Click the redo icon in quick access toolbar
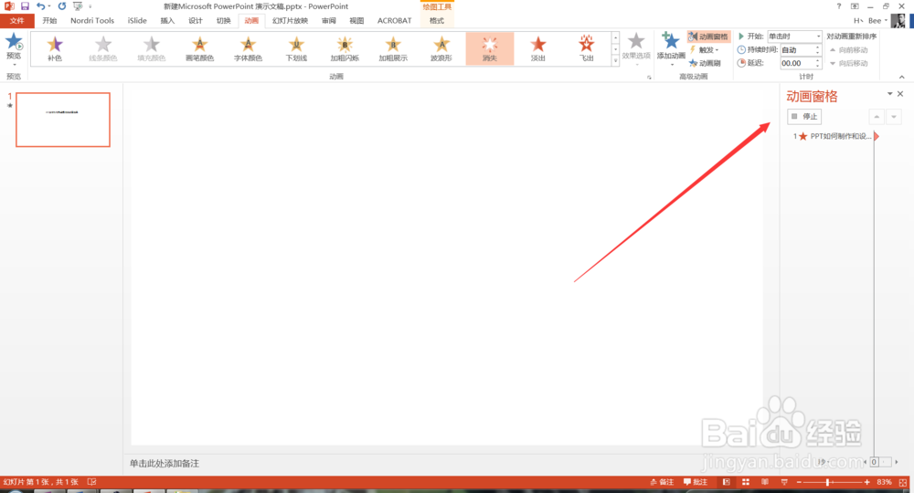The height and width of the screenshot is (493, 914). [x=62, y=5]
